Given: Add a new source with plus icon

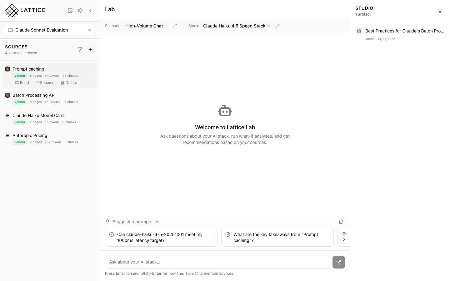Looking at the screenshot, I should [90, 50].
